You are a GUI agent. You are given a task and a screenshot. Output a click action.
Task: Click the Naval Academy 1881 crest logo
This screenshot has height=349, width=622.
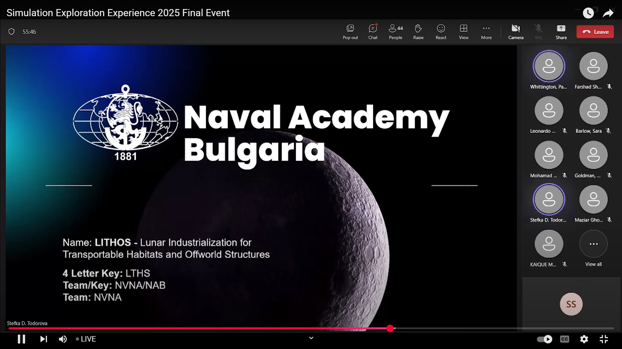click(x=125, y=123)
